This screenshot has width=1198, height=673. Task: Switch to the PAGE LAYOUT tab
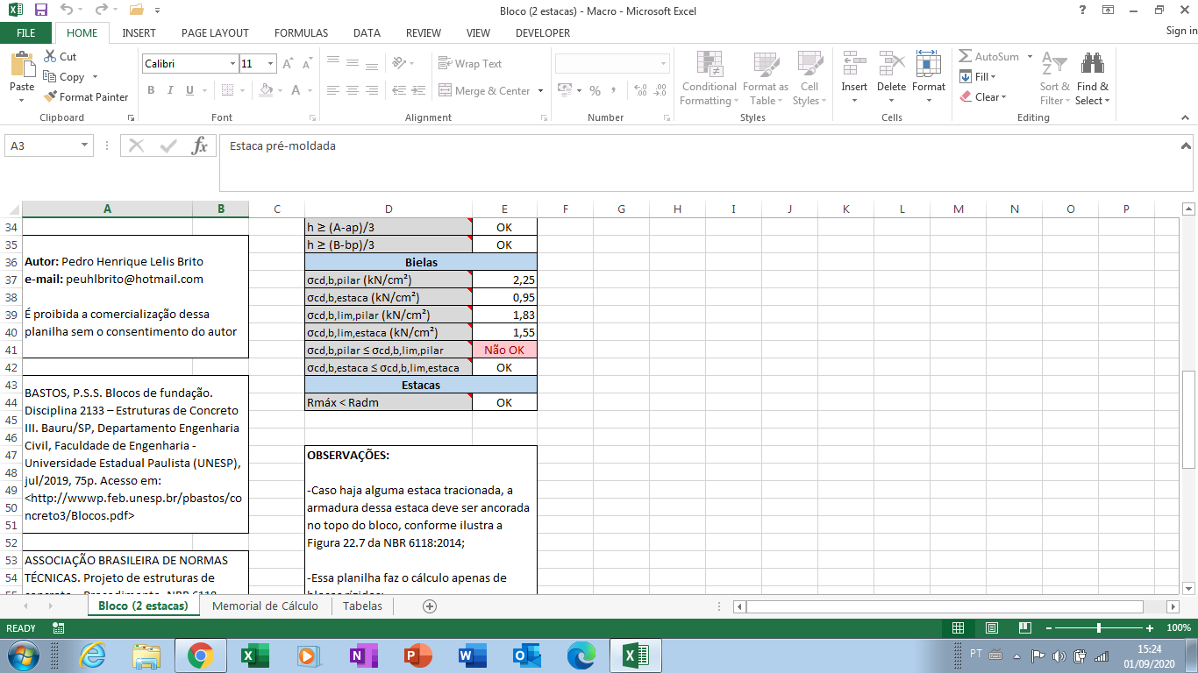pyautogui.click(x=215, y=32)
